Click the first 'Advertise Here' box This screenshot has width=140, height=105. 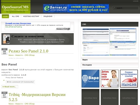click(90, 97)
